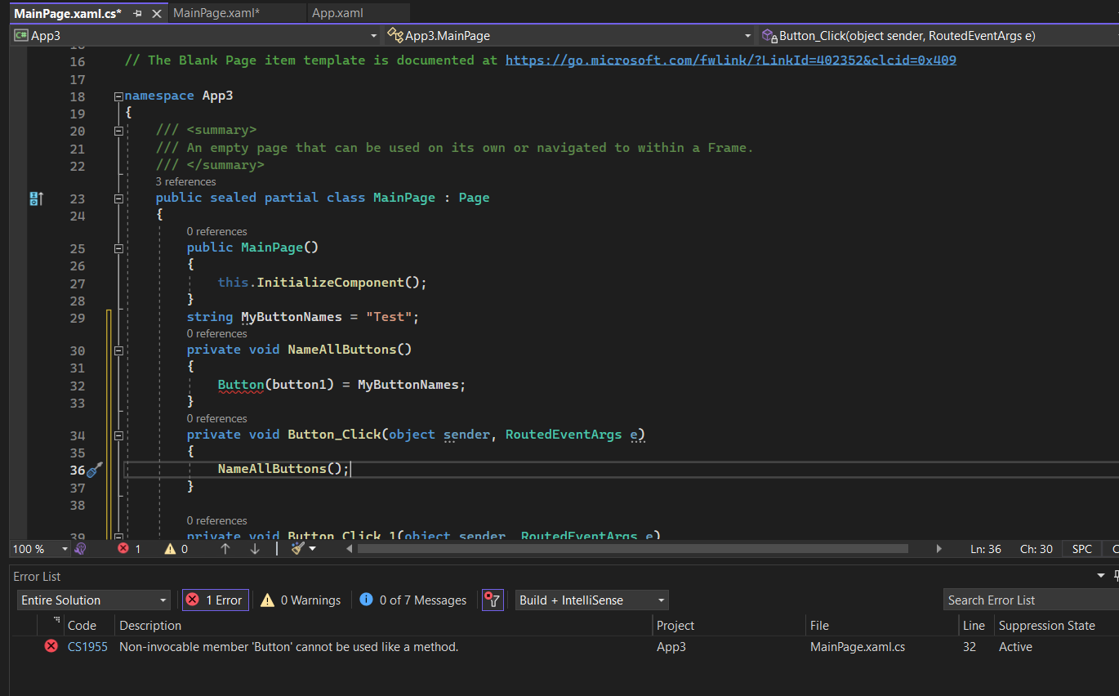Open the Build + IntelliSense dropdown
This screenshot has width=1119, height=696.
coord(591,600)
